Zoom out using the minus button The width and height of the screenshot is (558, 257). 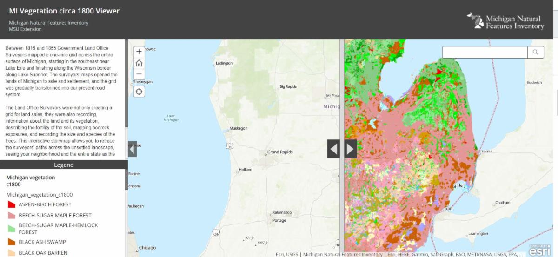139,74
